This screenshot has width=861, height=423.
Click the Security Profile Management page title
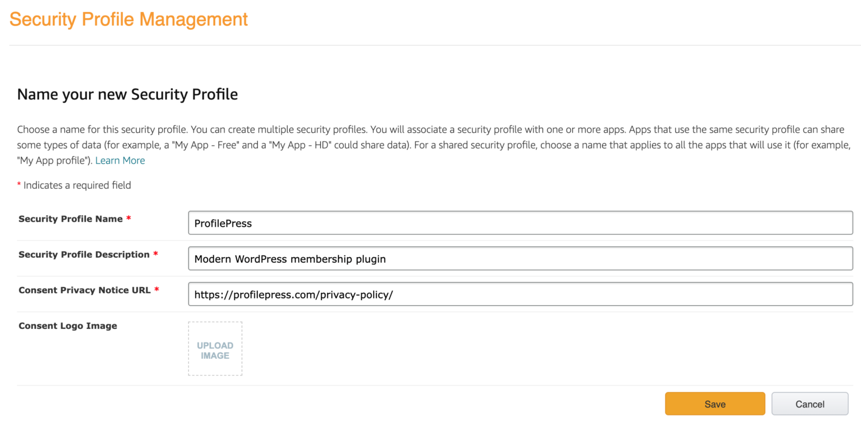[x=129, y=19]
